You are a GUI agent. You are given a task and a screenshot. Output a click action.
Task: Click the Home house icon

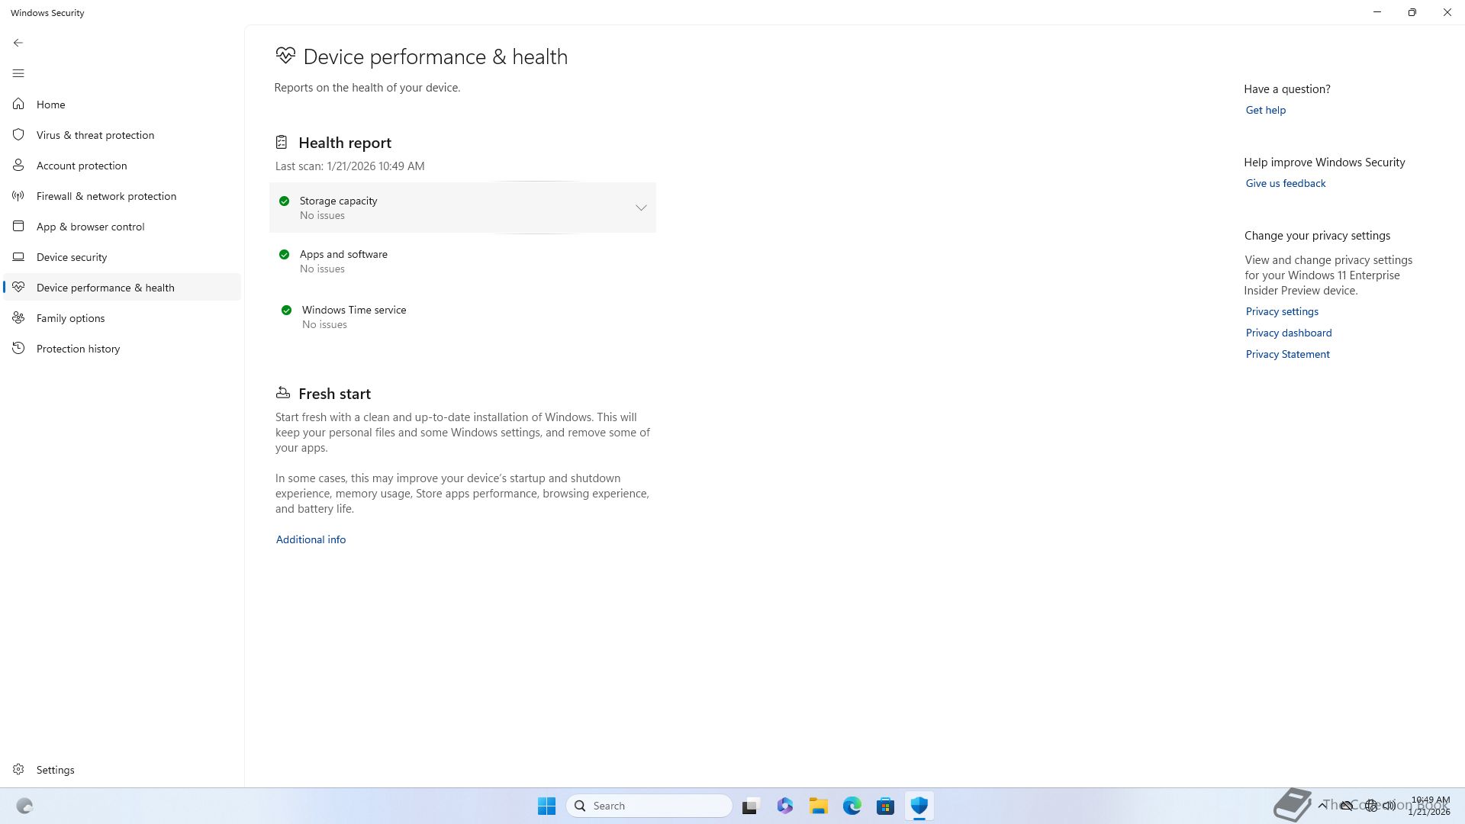[x=18, y=104]
